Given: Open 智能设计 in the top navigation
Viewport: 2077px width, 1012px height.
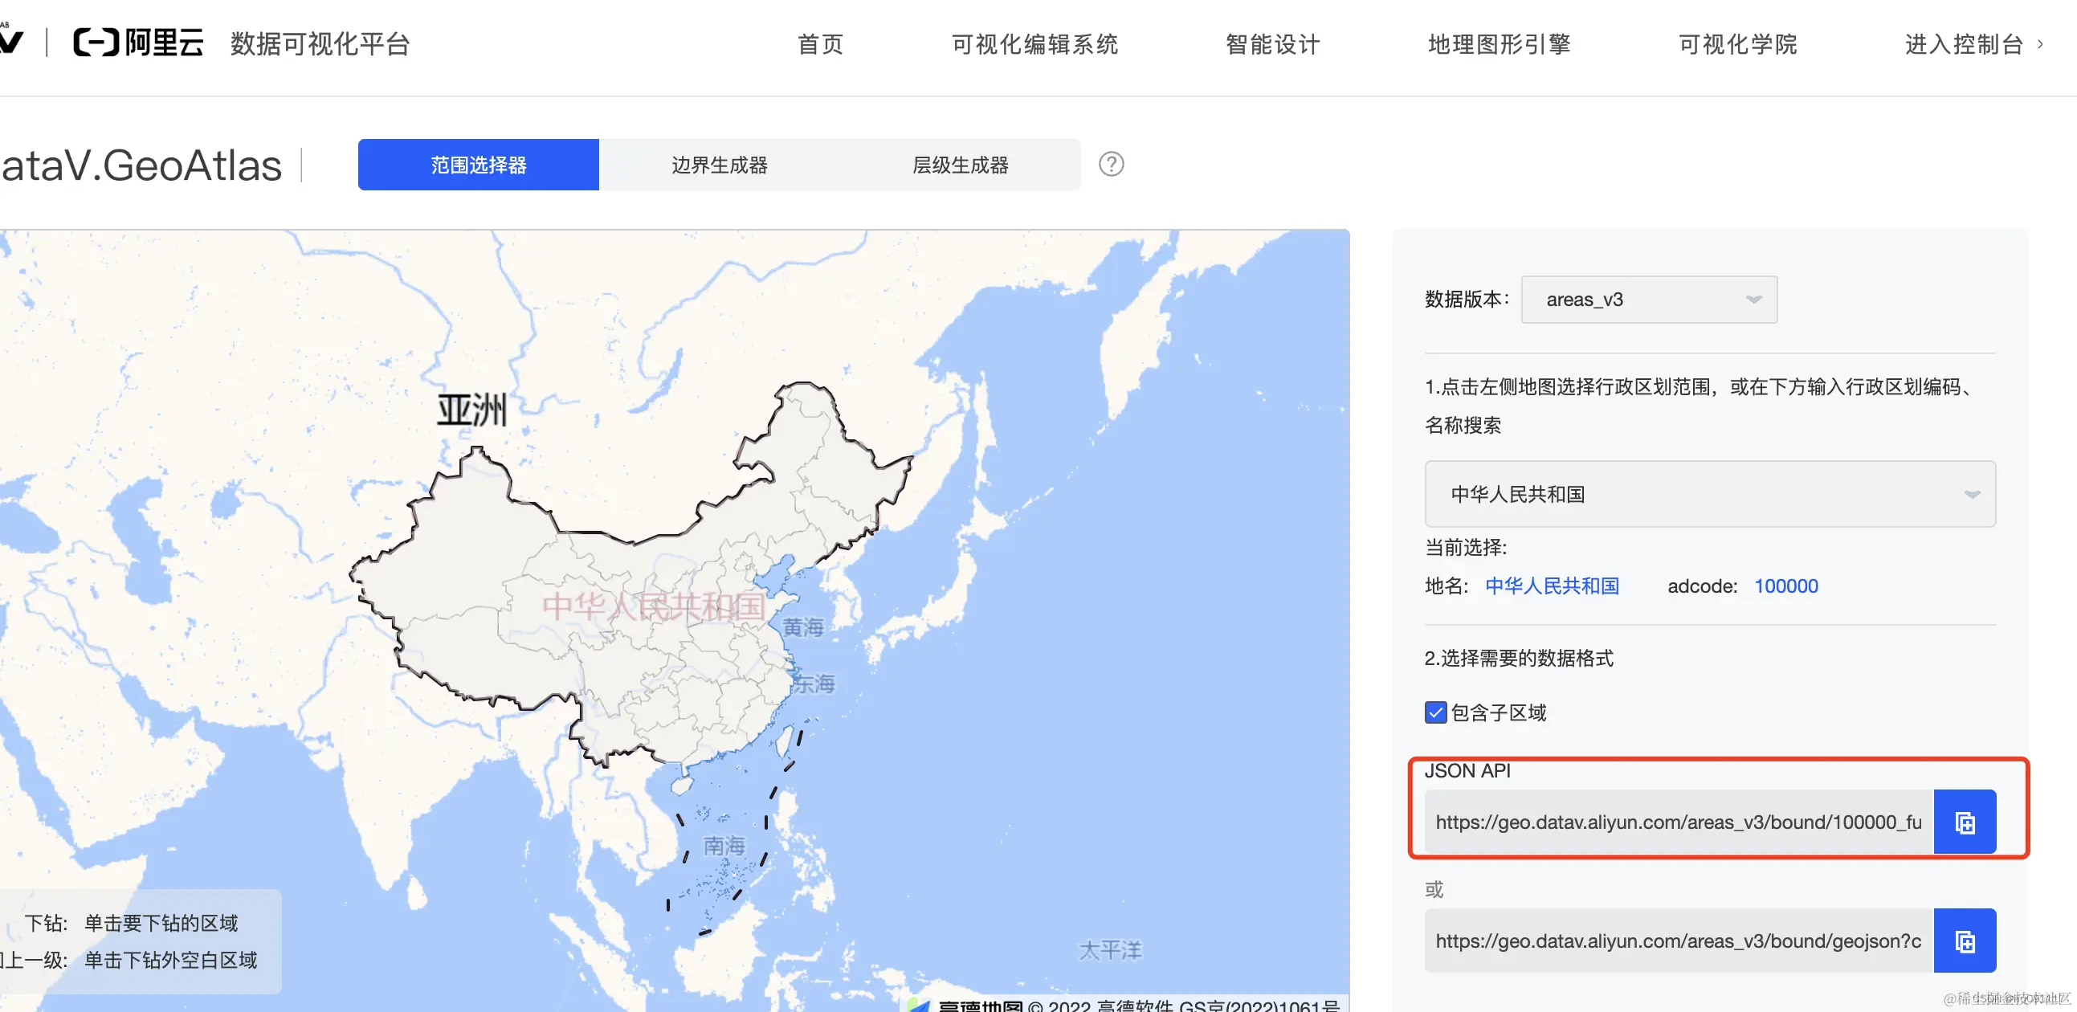Looking at the screenshot, I should tap(1272, 44).
